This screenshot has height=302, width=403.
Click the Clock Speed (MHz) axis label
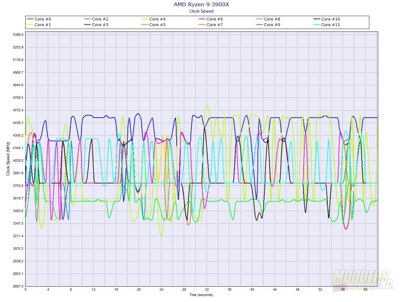coord(8,159)
